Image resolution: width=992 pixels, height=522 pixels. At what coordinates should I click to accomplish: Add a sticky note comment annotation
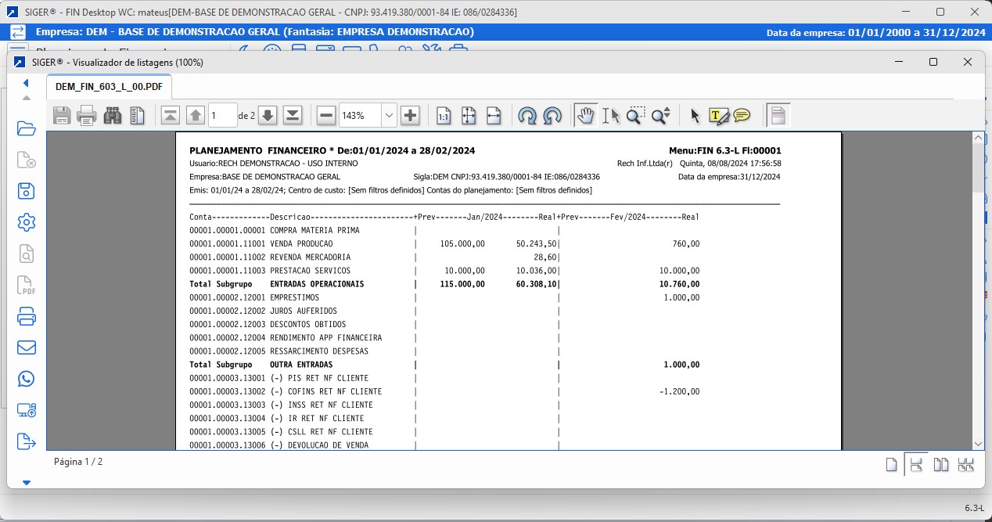742,116
